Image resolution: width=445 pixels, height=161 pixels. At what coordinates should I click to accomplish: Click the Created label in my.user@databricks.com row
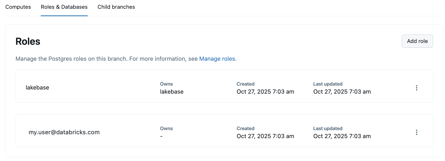pyautogui.click(x=245, y=129)
